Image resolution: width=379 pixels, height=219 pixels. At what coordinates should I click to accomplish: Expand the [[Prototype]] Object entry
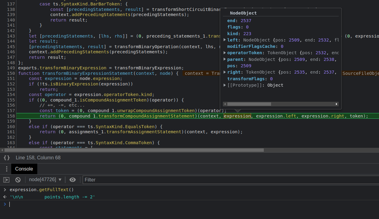point(225,85)
